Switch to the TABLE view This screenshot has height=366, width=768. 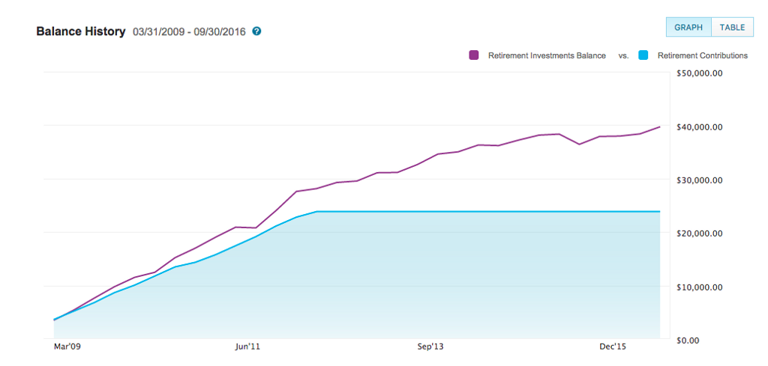coord(732,27)
